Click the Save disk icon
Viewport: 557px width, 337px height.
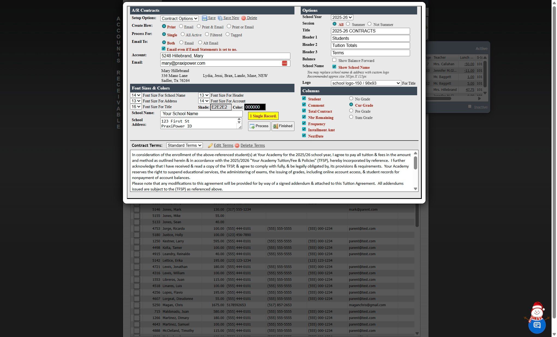(x=204, y=18)
